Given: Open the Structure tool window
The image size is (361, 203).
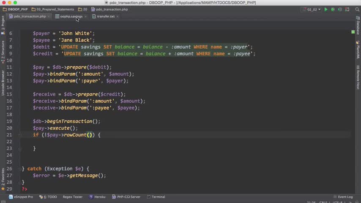Looking at the screenshot, I should pyautogui.click(x=3, y=52).
